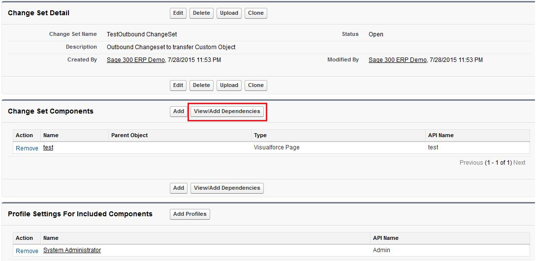Click the Next pagination link
The height and width of the screenshot is (261, 536).
519,163
